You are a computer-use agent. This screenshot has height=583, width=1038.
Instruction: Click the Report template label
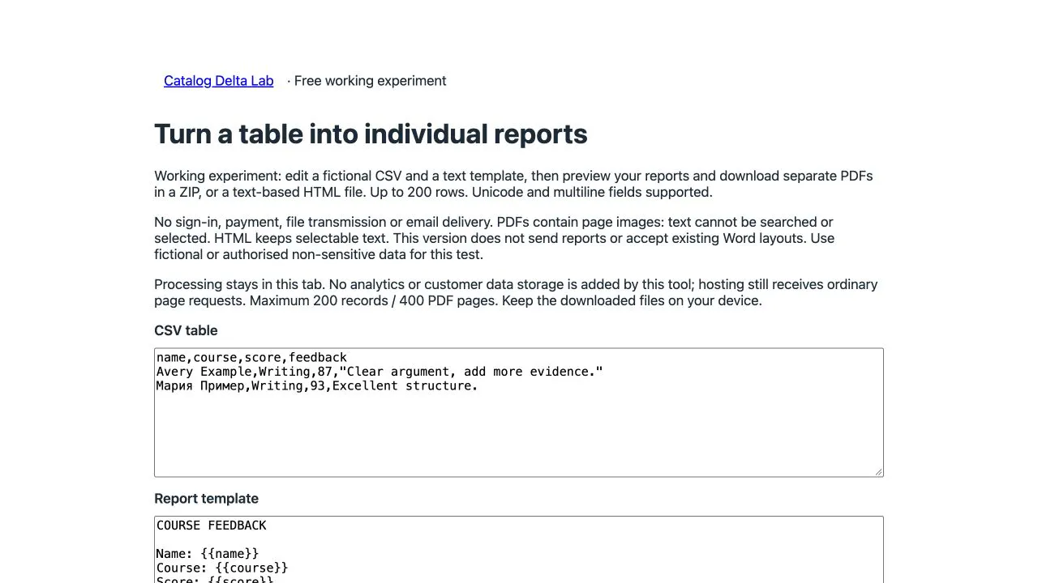[x=206, y=499]
